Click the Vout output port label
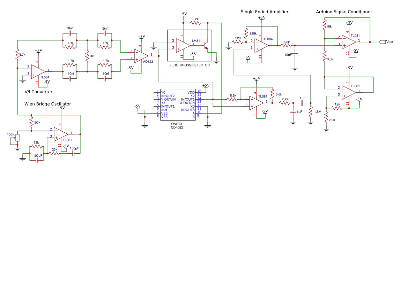This screenshot has height=288, width=408. [x=383, y=41]
